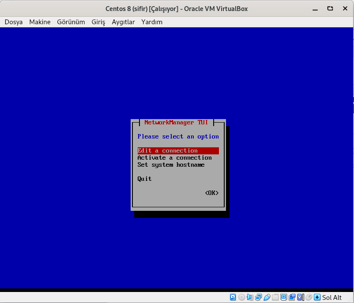354x303 pixels.
Task: Click the CPU virtualization features icon
Action: (300, 297)
